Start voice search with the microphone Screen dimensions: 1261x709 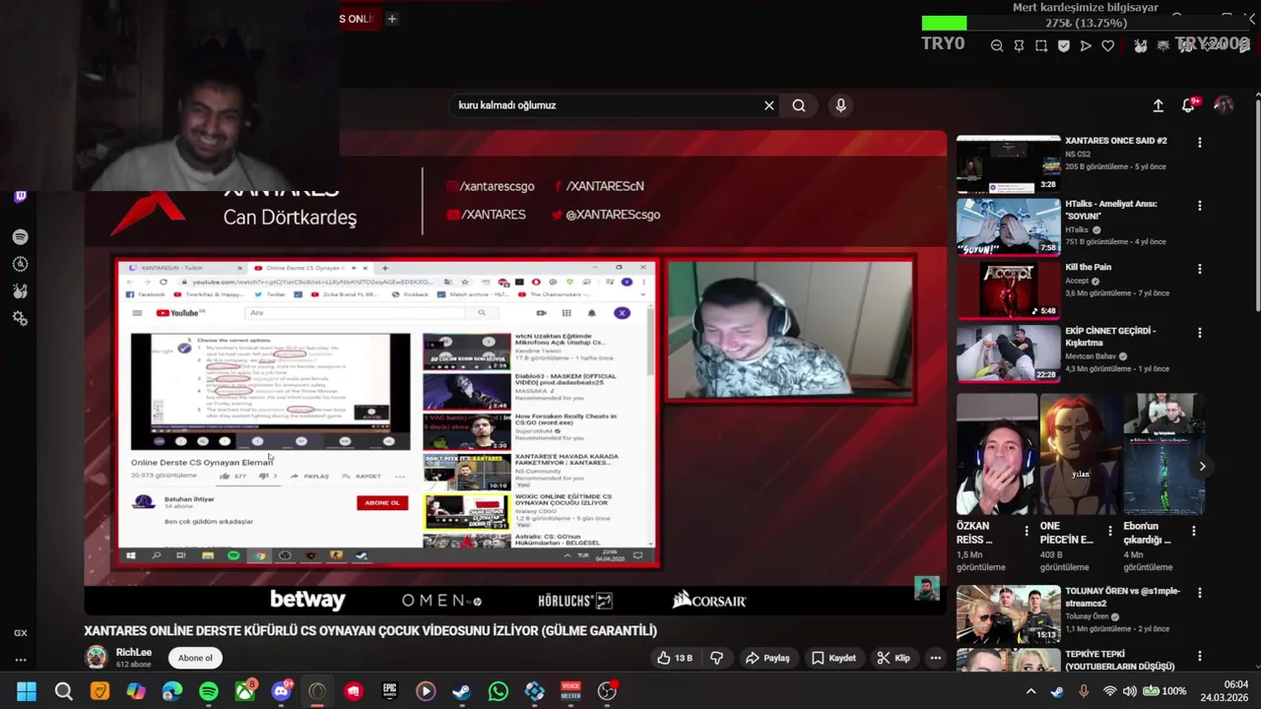tap(840, 105)
